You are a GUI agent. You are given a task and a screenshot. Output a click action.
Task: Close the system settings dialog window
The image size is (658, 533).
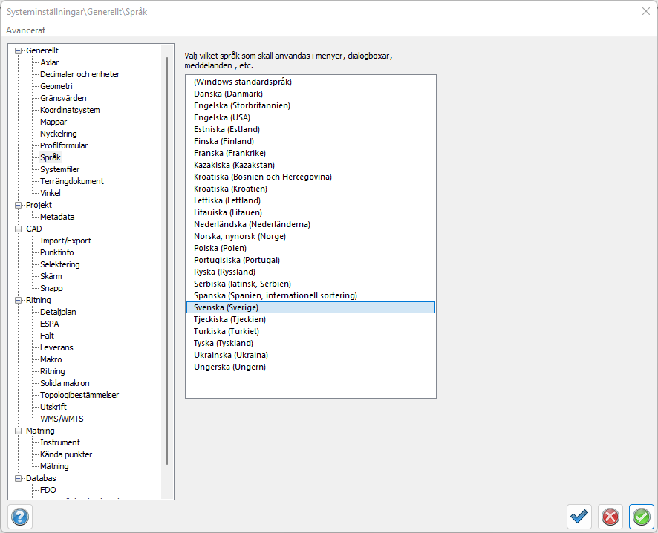[x=645, y=11]
